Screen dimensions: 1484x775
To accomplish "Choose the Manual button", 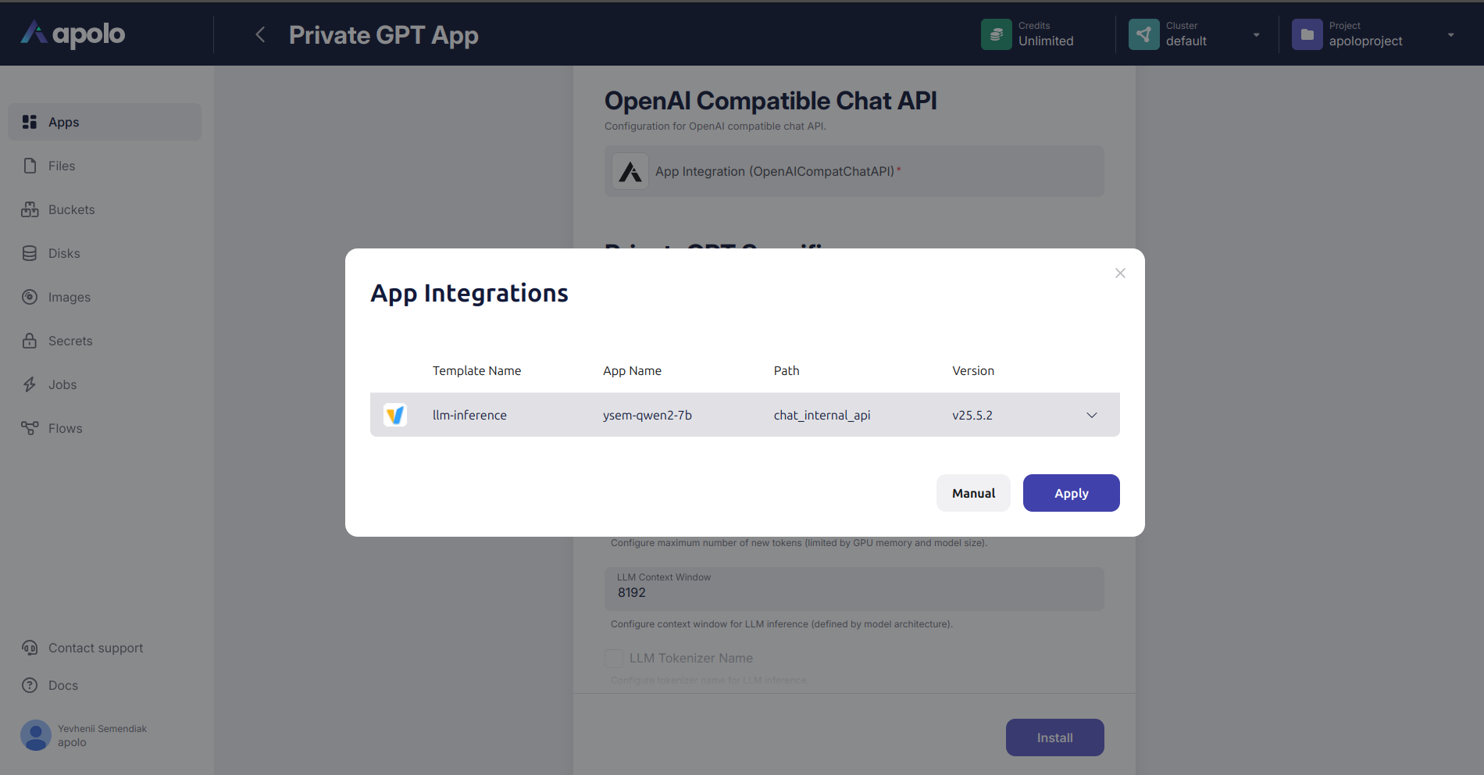I will pyautogui.click(x=973, y=493).
